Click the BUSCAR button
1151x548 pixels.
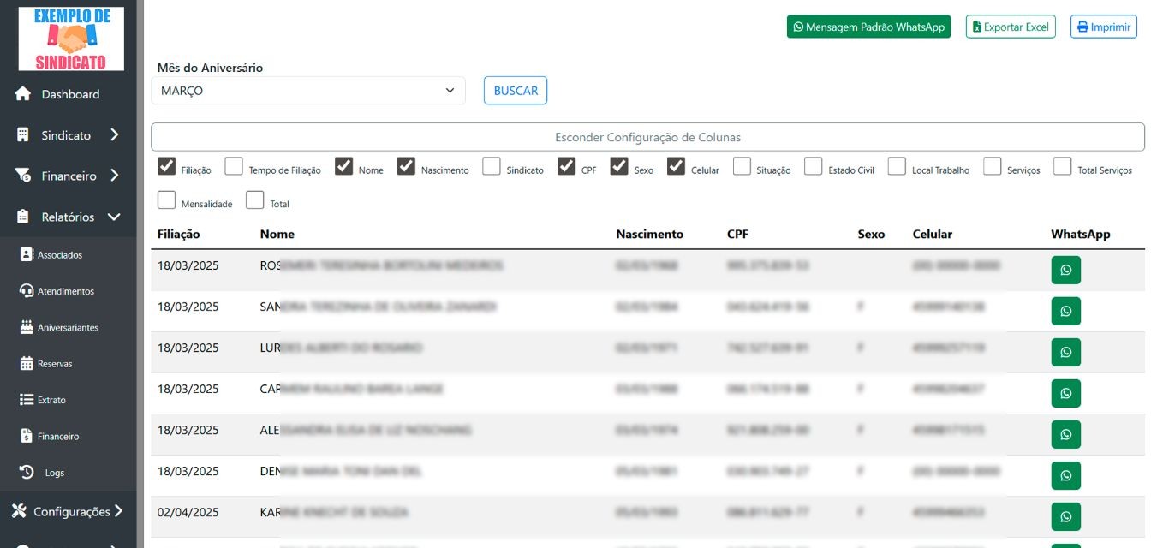click(515, 90)
